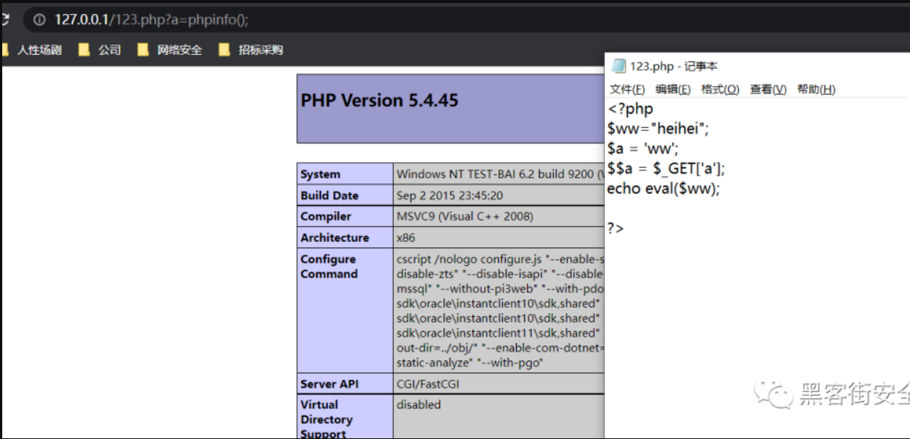
Task: Open the 格式(O) menu in Notepad
Action: pyautogui.click(x=720, y=90)
